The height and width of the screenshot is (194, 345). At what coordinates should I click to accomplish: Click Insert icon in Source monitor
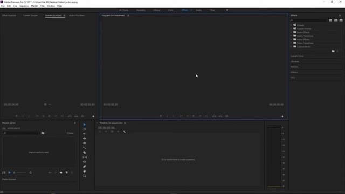pyautogui.click(x=70, y=116)
